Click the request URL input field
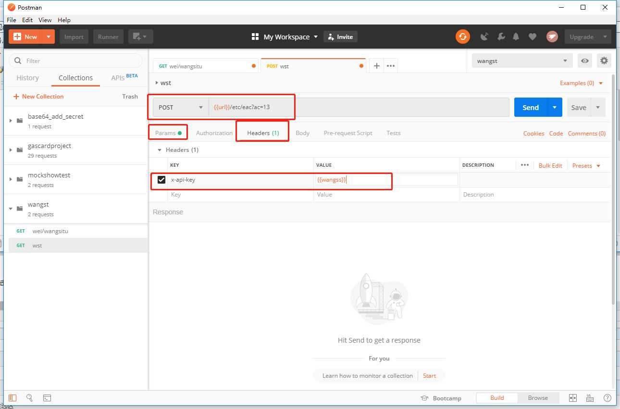Image resolution: width=620 pixels, height=409 pixels. tap(359, 107)
